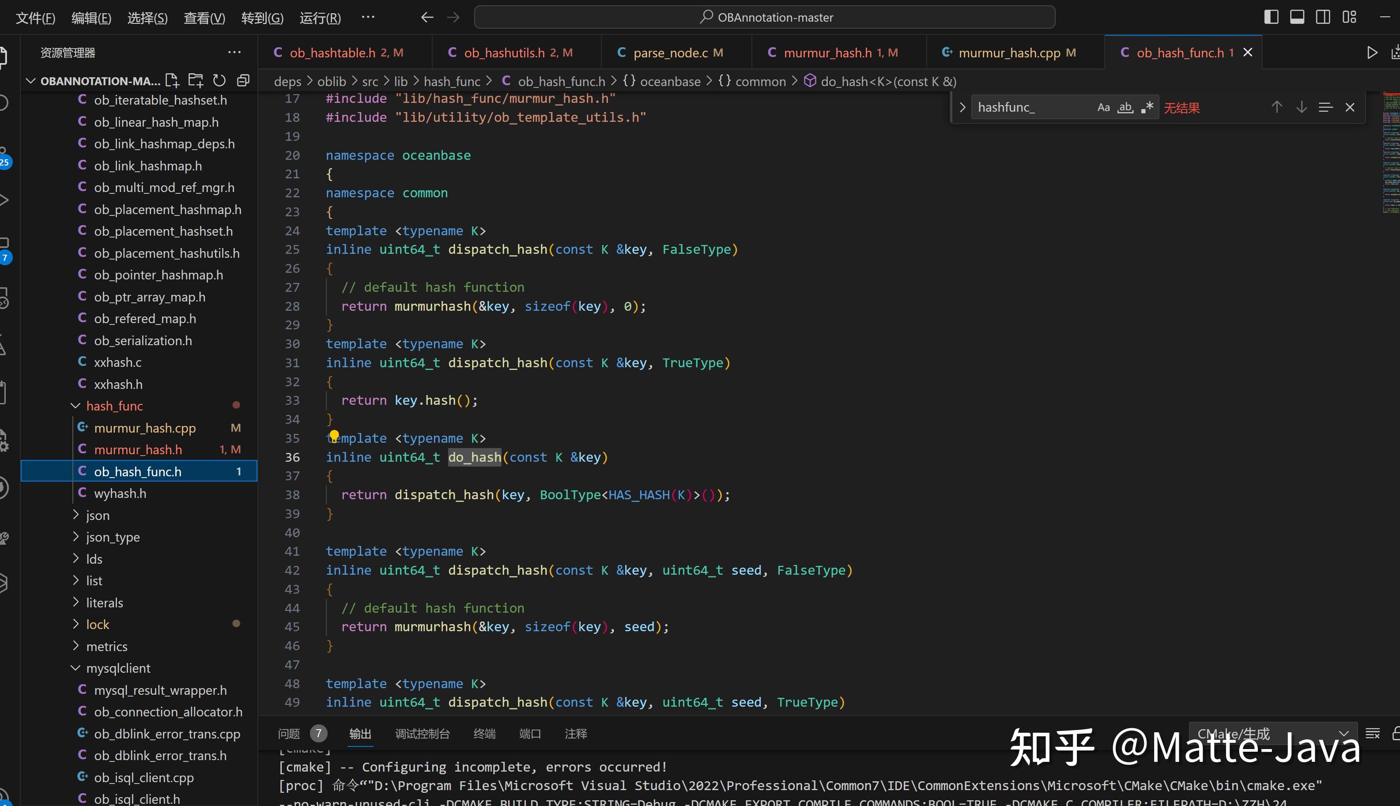This screenshot has width=1400, height=806.
Task: Toggle the bottom panel layout icon
Action: tap(1297, 17)
